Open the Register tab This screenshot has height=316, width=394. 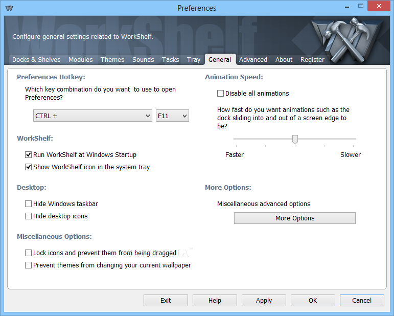[x=313, y=60]
